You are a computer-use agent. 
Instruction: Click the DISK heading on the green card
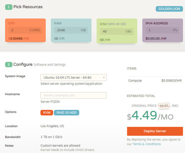(x=103, y=24)
